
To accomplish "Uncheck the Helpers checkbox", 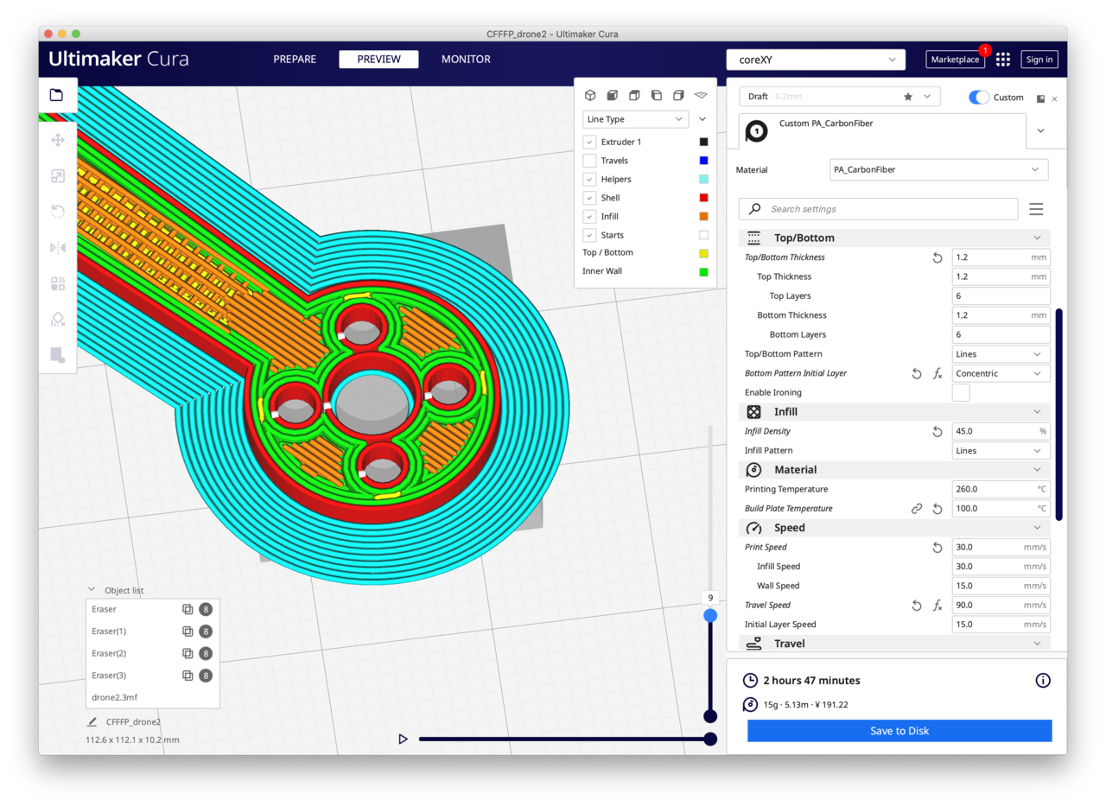I will 590,179.
